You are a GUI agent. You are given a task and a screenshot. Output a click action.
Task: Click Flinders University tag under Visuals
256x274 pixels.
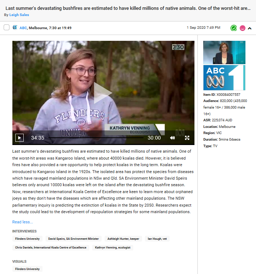click(x=27, y=269)
